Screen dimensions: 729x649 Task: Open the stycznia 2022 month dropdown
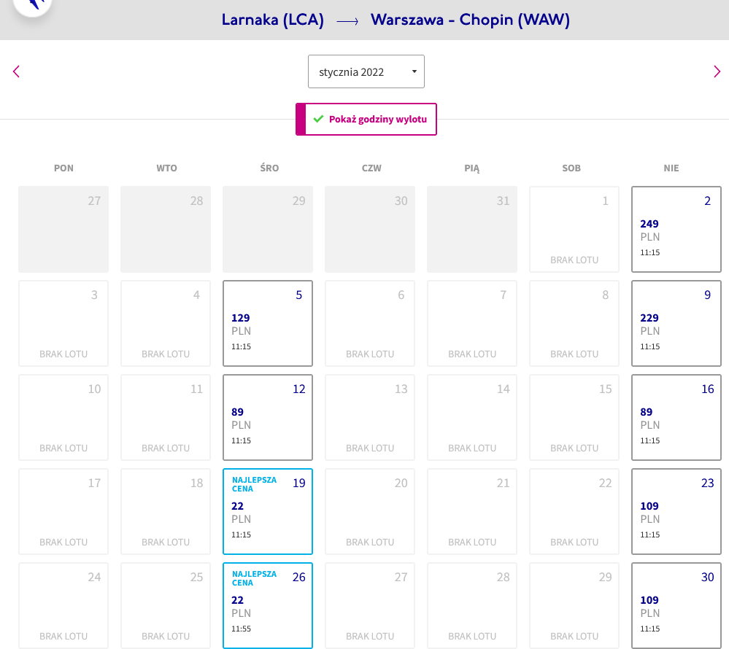[x=366, y=71]
